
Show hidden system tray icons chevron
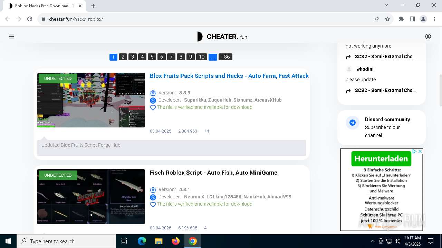tap(372, 241)
